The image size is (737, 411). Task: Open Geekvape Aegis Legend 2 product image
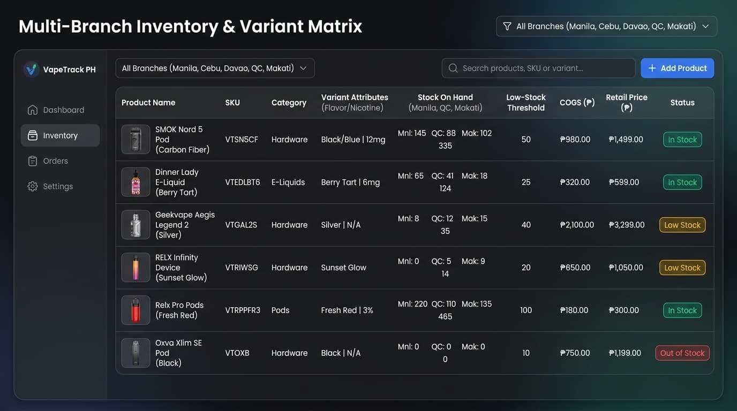coord(136,225)
